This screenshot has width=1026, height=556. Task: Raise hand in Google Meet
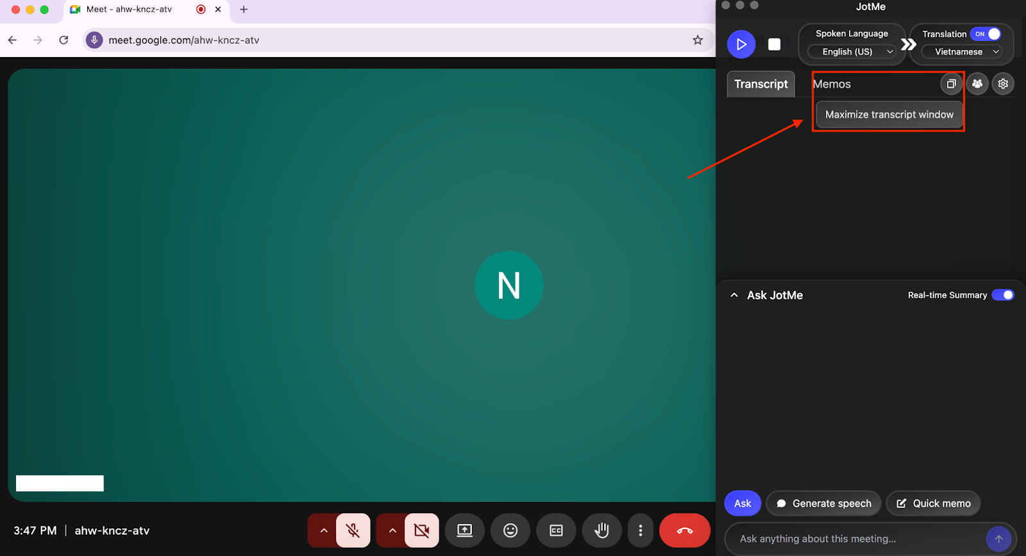tap(601, 530)
